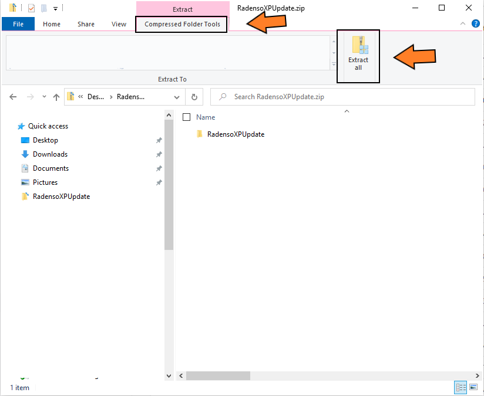Open the Compressed Folder Tools tab
The image size is (484, 396).
pos(182,24)
